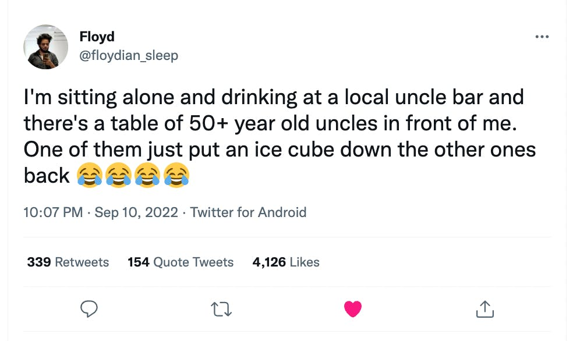Screen dimensions: 573x341
Task: Click the 10:07 PM time stamp
Action: point(53,212)
